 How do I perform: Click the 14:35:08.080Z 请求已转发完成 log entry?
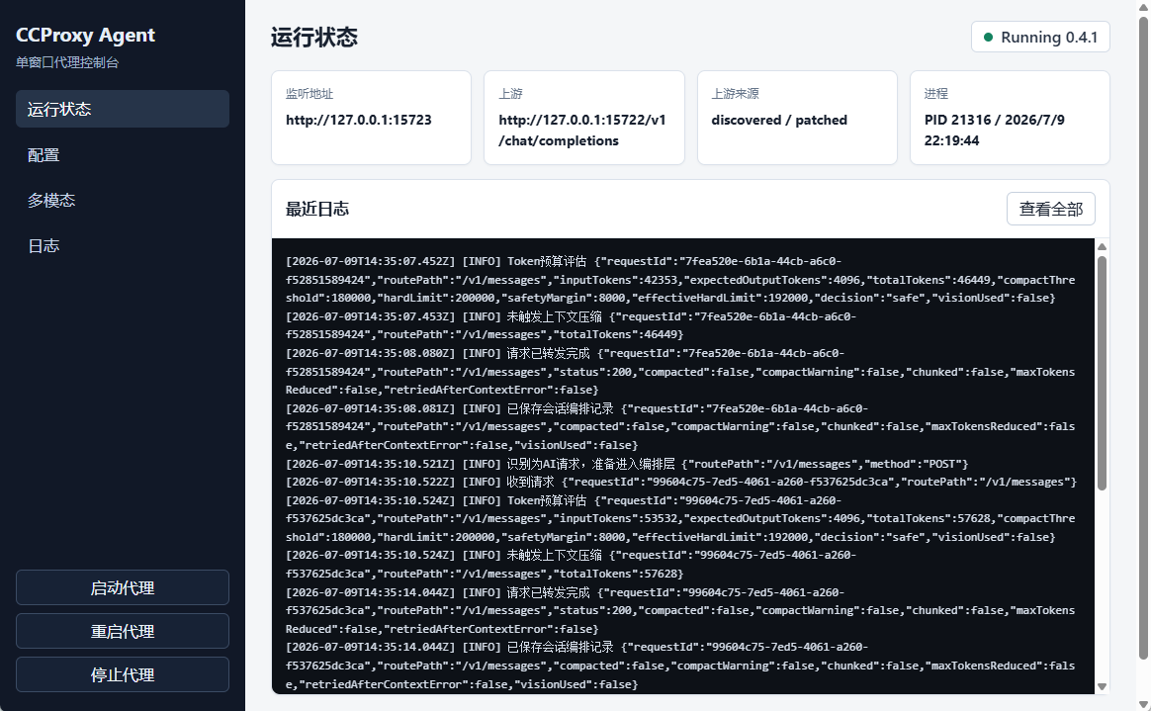click(680, 372)
